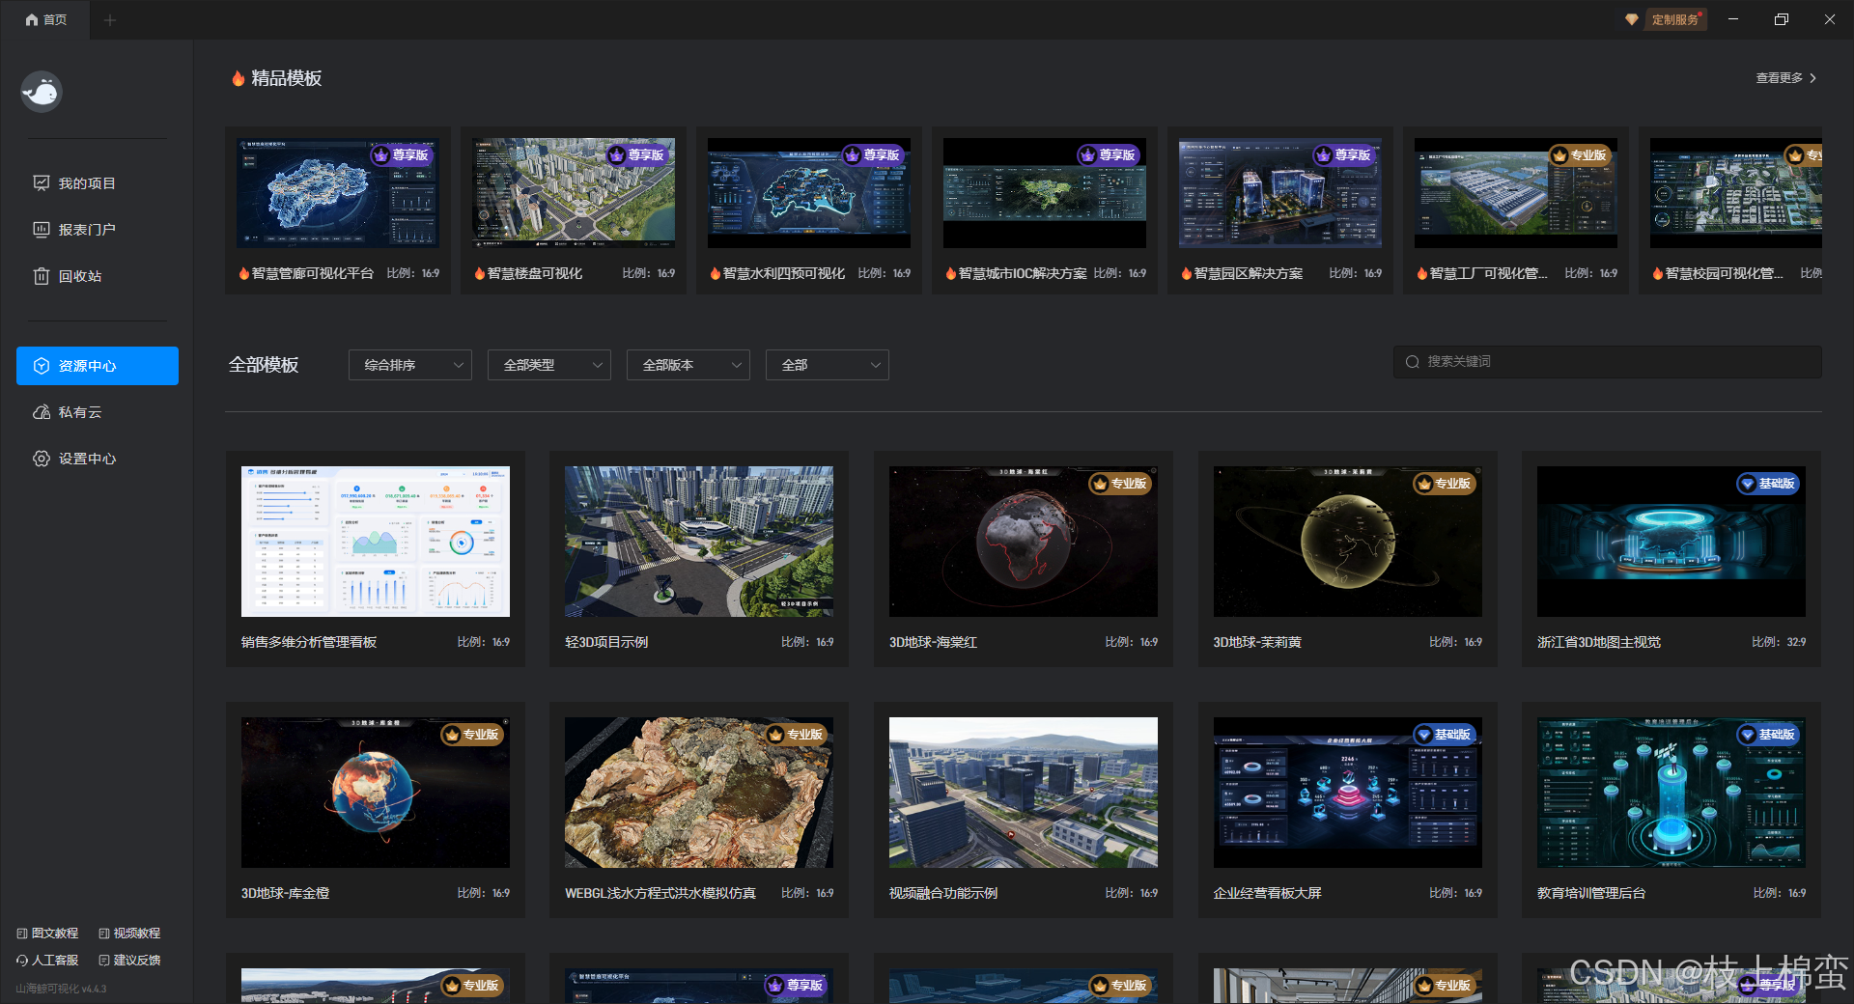Click the 回收站 trash icon

42,276
